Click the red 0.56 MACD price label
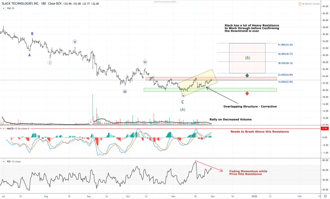 click(325, 128)
